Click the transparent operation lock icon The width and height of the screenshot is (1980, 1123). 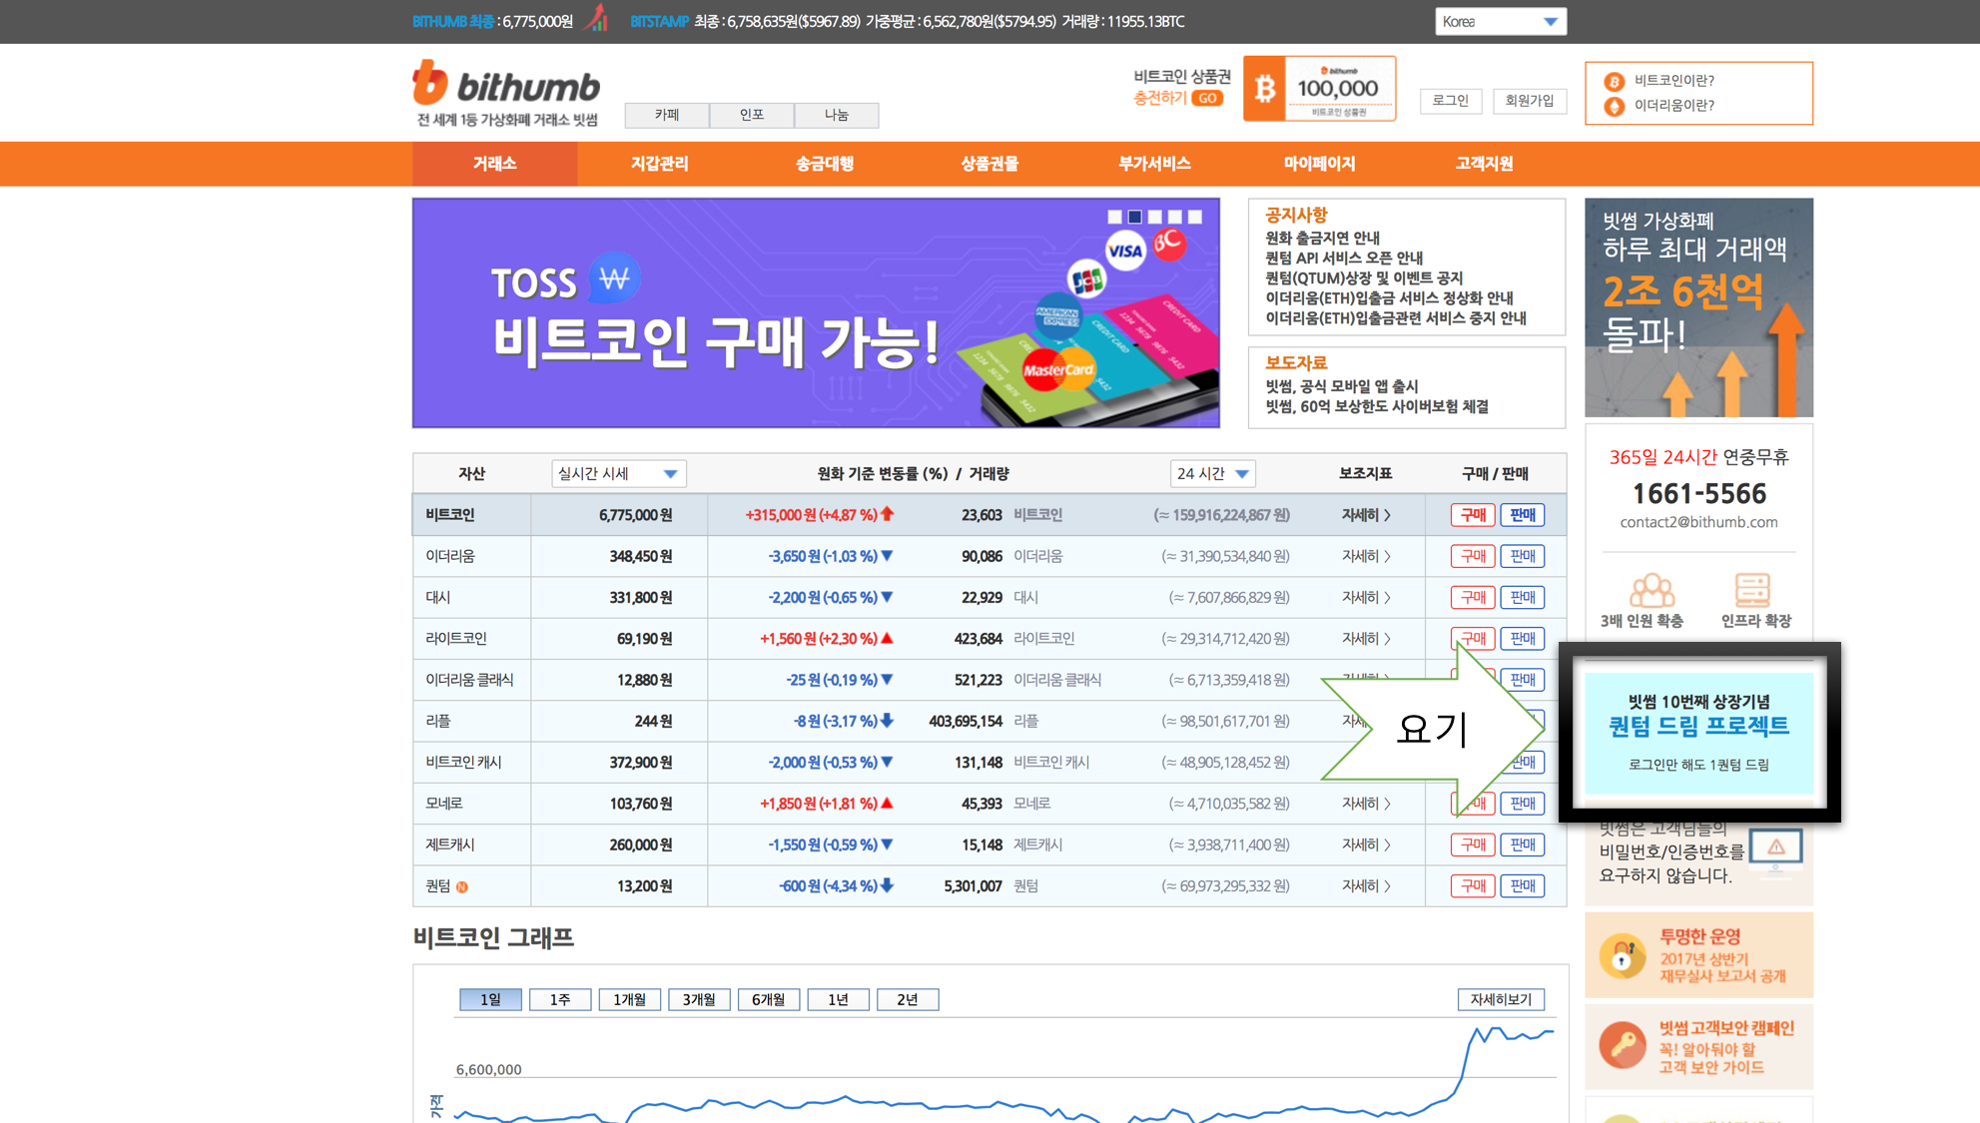[x=1622, y=955]
